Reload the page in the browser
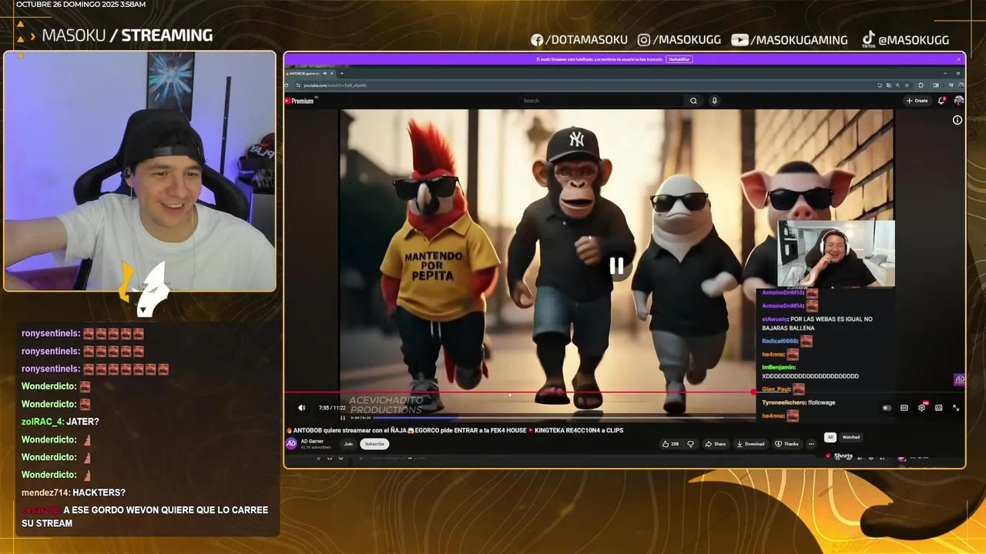Screen dimensions: 986x554 pos(287,85)
